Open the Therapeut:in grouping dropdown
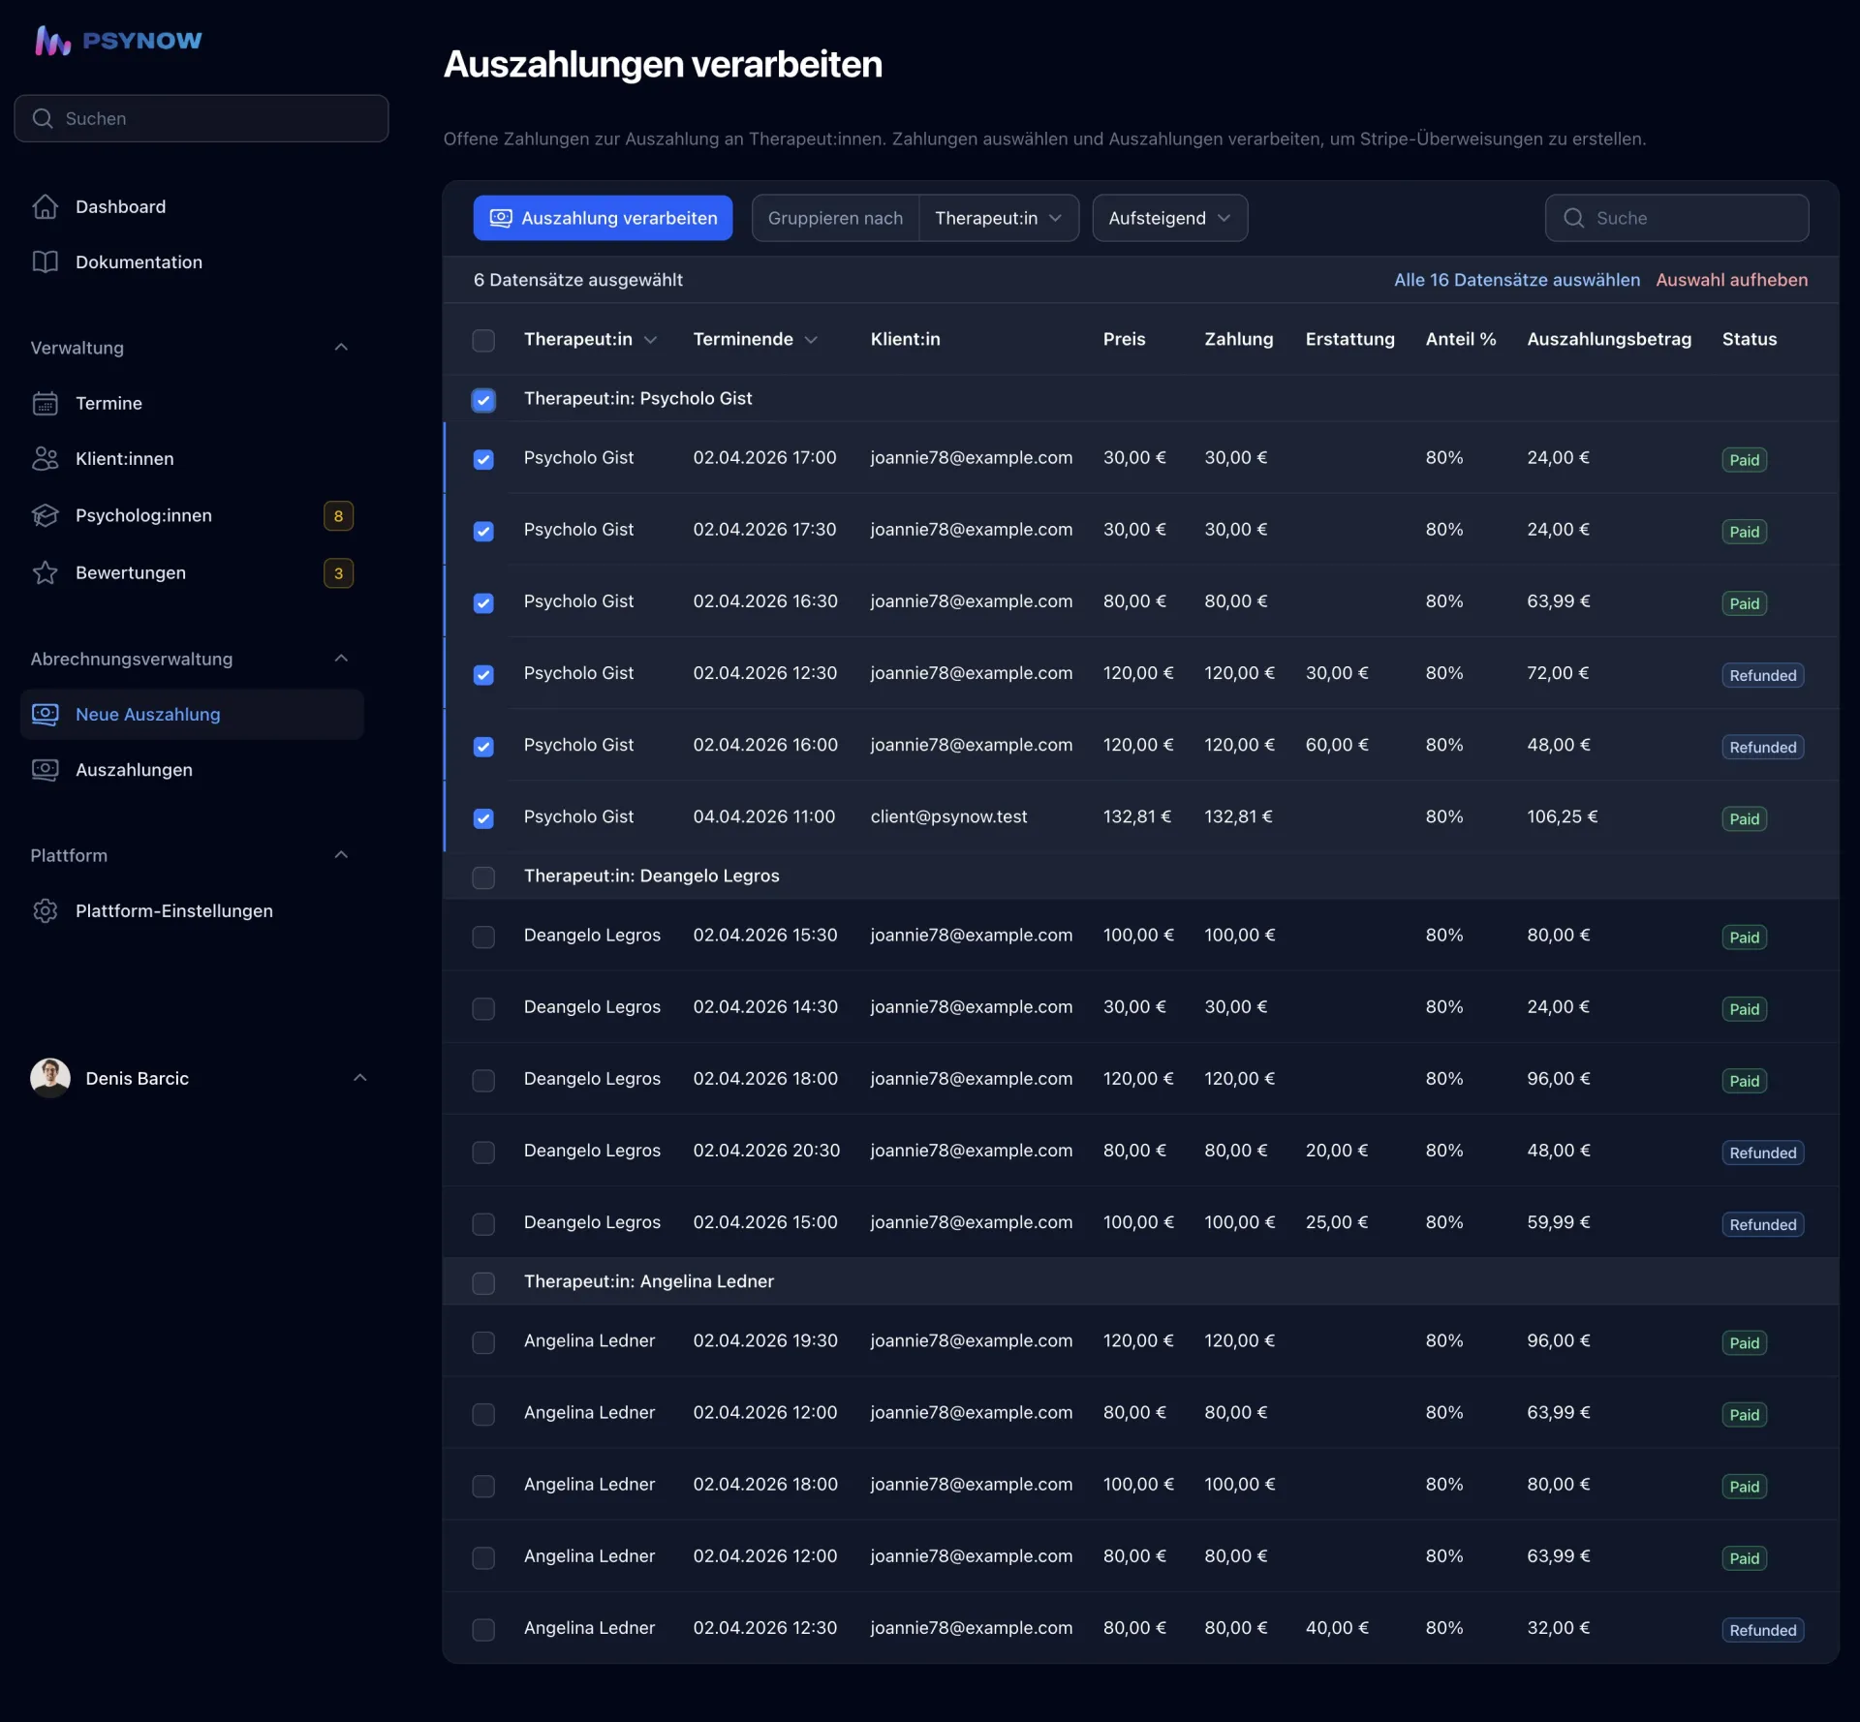 [999, 218]
